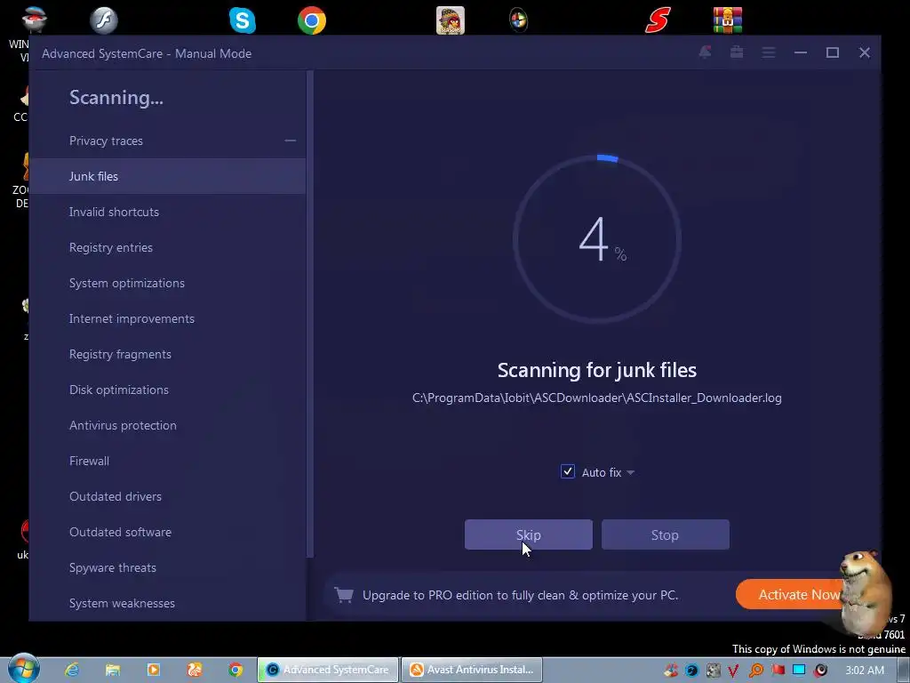Stop the current scan
The image size is (910, 683).
[665, 534]
